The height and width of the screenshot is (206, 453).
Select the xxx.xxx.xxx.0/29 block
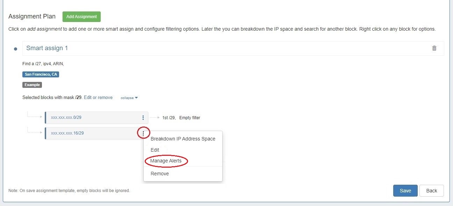click(66, 117)
